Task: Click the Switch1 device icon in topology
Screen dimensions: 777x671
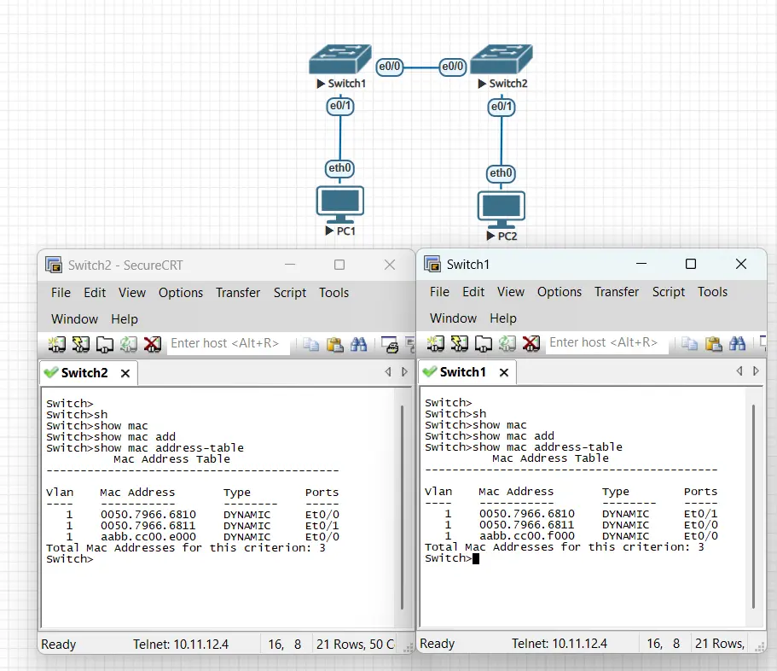Action: point(340,60)
